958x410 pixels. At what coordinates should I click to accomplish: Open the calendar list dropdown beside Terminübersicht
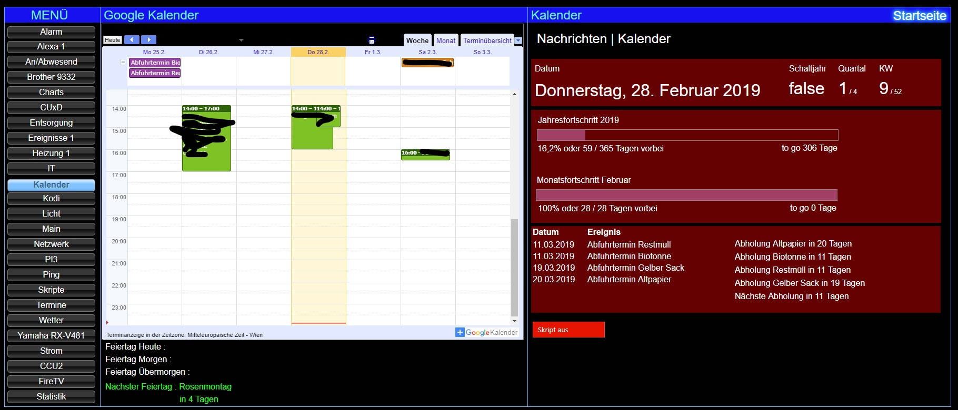[x=518, y=40]
